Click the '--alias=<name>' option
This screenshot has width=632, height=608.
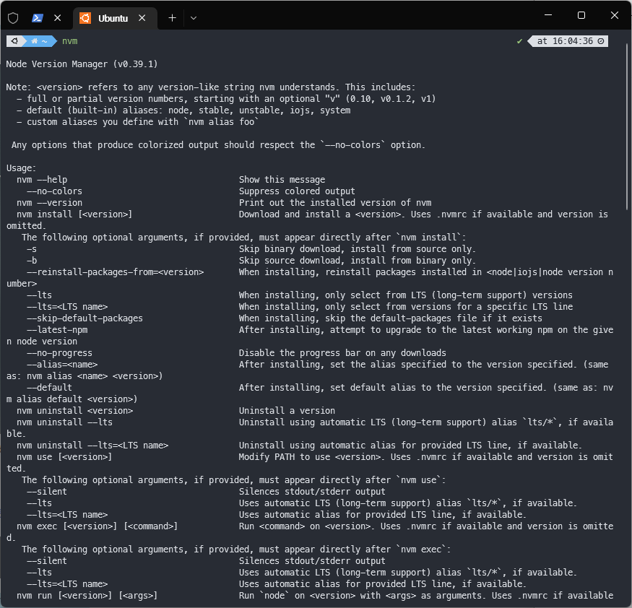62,365
